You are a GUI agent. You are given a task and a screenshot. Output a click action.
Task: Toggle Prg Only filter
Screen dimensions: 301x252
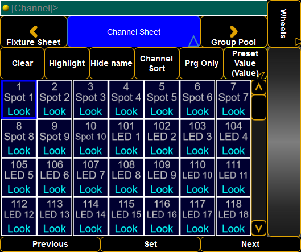(201, 63)
